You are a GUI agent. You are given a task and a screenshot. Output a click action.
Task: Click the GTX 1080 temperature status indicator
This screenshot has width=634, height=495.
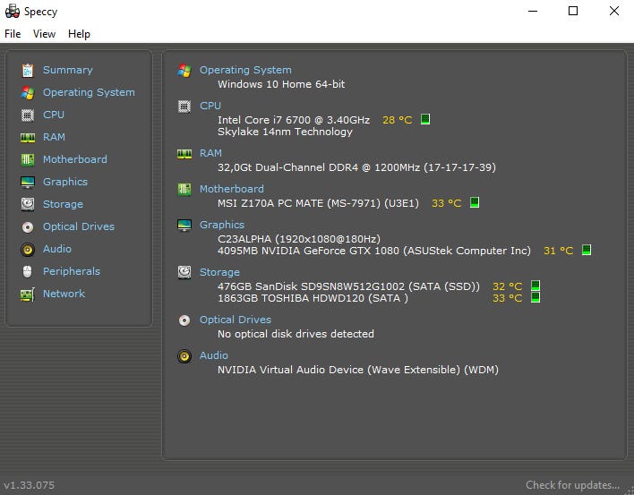click(x=587, y=251)
